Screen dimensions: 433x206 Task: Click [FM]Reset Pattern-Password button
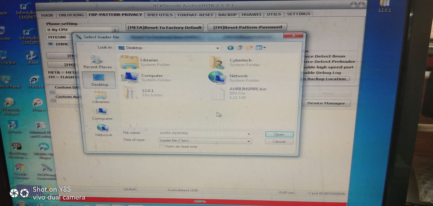click(x=247, y=27)
